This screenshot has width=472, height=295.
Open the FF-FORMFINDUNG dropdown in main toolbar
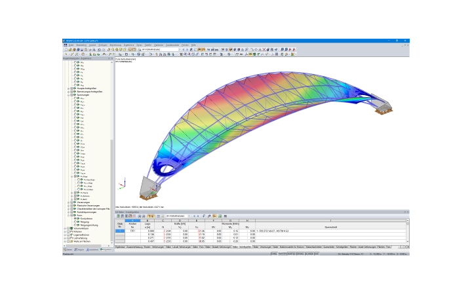[x=180, y=50]
